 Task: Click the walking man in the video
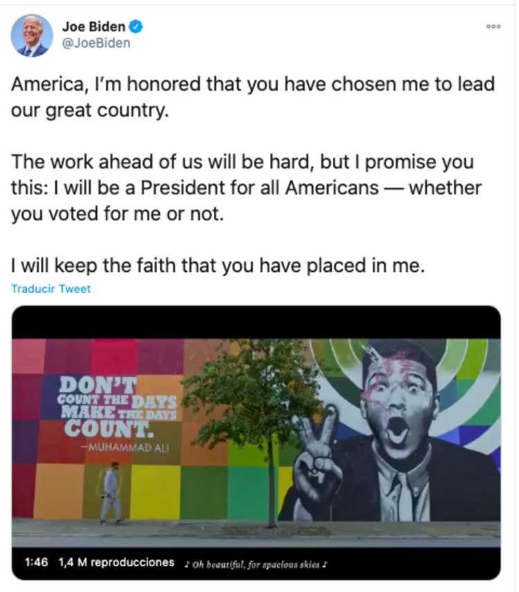pos(110,492)
